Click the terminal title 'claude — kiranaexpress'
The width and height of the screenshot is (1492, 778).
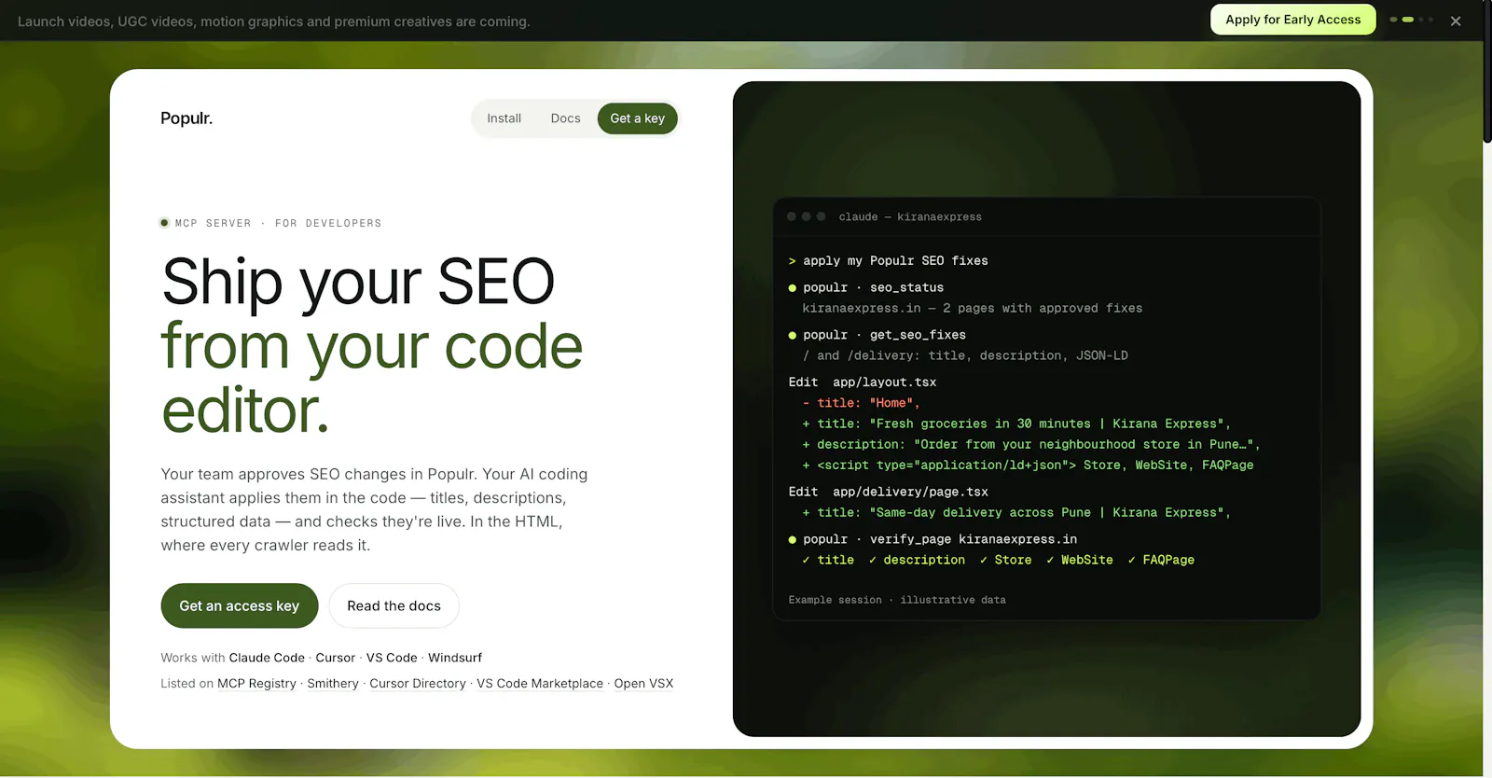tap(910, 216)
